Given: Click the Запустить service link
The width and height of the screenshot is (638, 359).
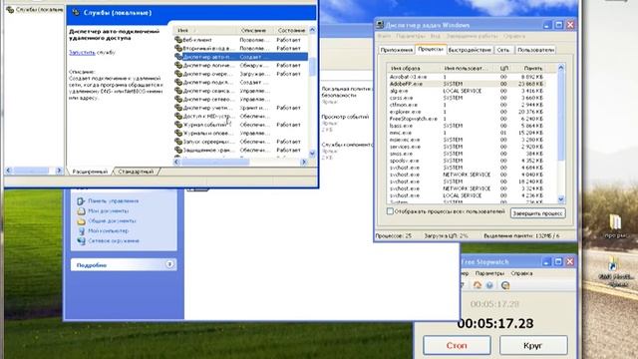Looking at the screenshot, I should (x=82, y=53).
